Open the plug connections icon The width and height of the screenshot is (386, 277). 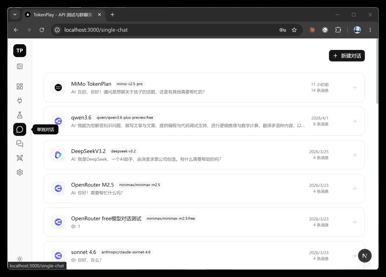[x=20, y=101]
